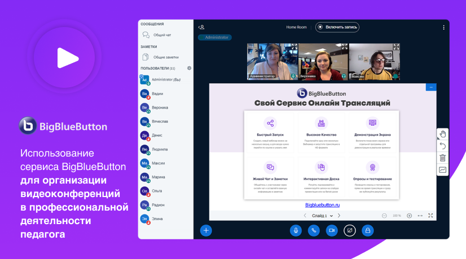The width and height of the screenshot is (466, 259).
Task: Click the Включить запись recording button
Action: click(337, 27)
